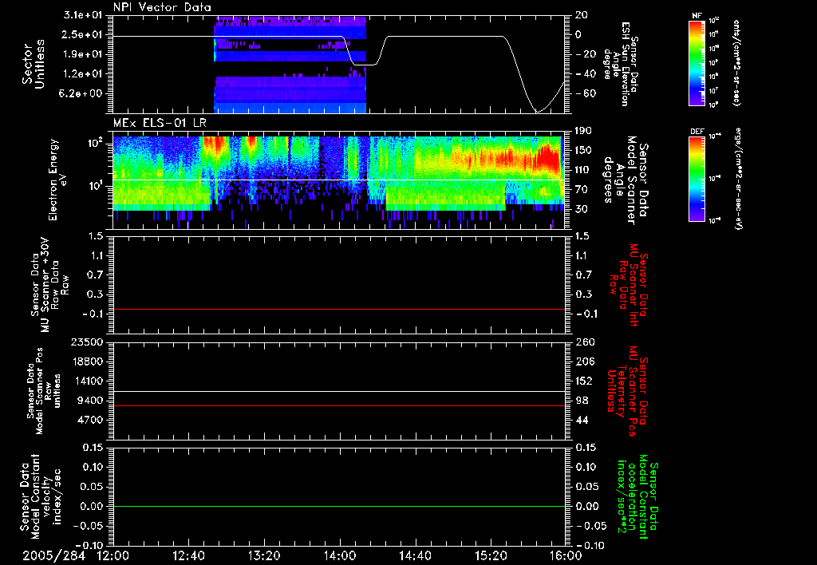This screenshot has width=817, height=565.
Task: Click the "14100" scanner position tick
Action: tap(86, 381)
